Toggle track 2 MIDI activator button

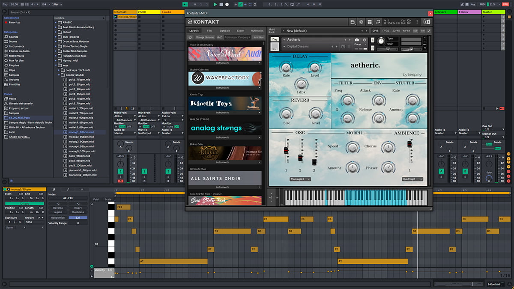(x=144, y=171)
